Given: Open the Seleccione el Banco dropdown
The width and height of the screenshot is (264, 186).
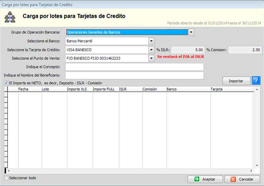Looking at the screenshot, I should click(151, 41).
